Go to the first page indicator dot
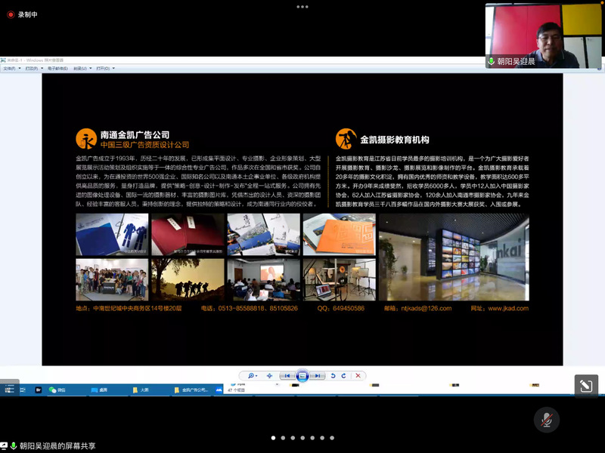Viewport: 605px width, 453px height. (x=273, y=438)
